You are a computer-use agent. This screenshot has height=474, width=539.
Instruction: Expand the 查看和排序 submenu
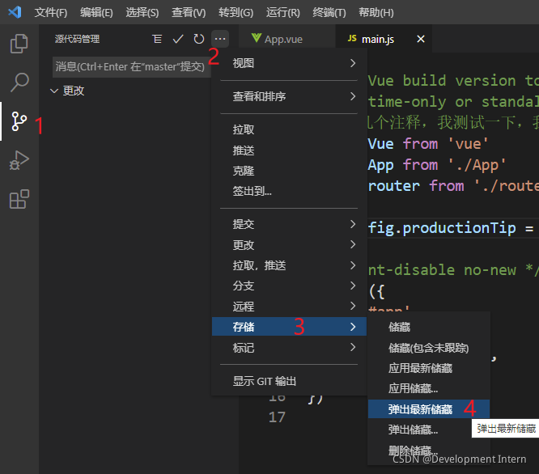click(x=289, y=96)
